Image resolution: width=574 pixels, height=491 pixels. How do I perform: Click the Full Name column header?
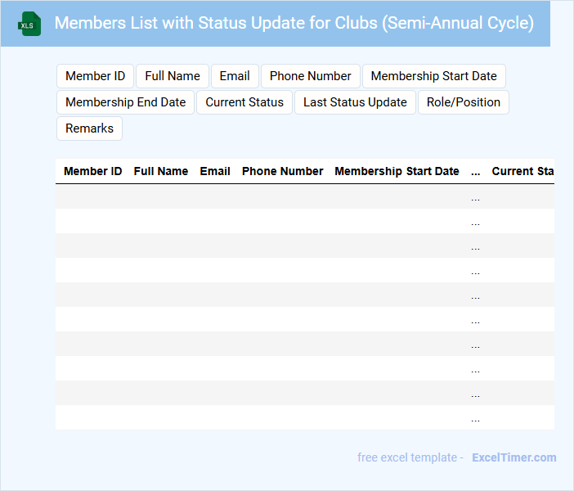point(161,171)
